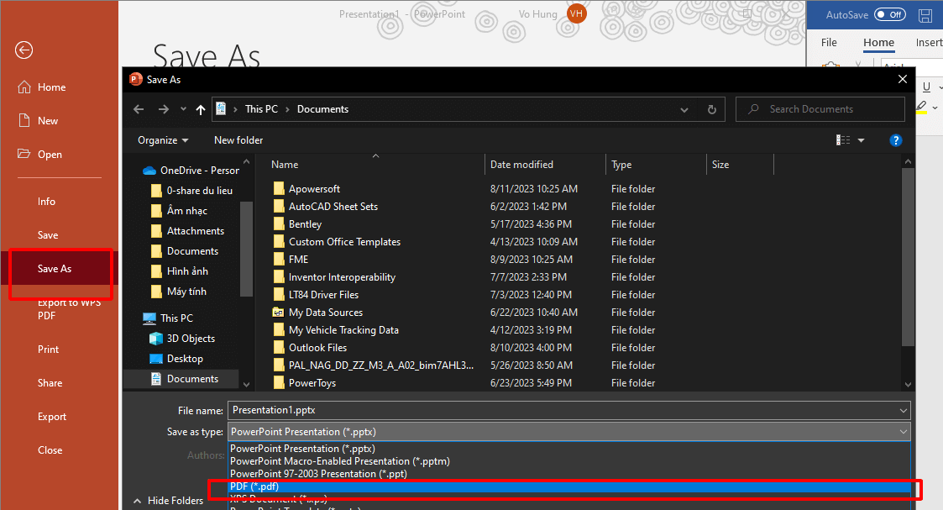Click Save in the backstage sidebar
943x510 pixels.
pyautogui.click(x=48, y=235)
